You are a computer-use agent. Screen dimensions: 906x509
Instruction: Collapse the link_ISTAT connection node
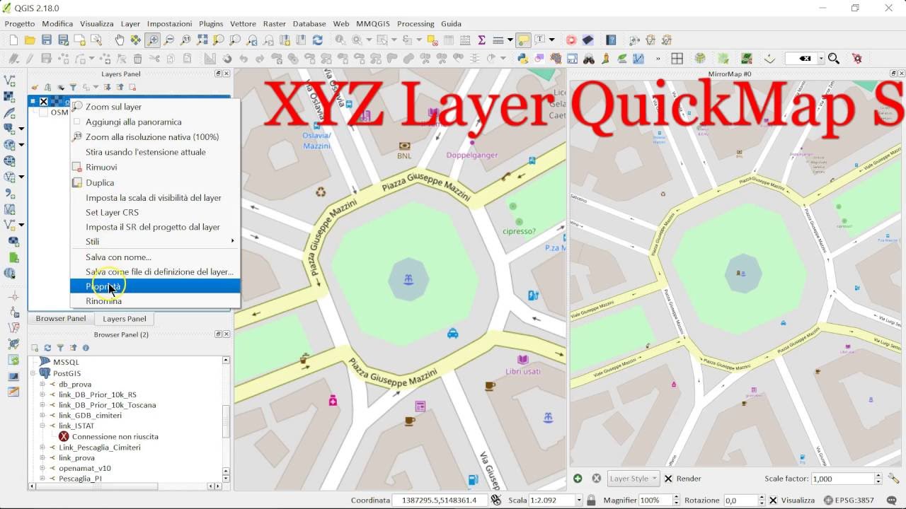tap(42, 426)
